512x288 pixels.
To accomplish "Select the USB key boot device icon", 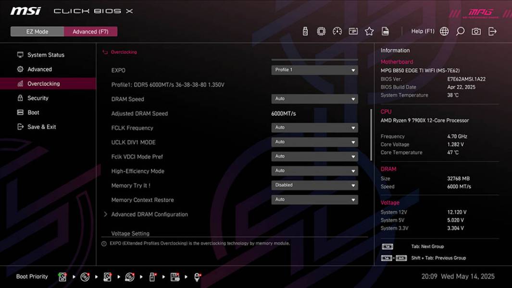I will click(x=152, y=277).
